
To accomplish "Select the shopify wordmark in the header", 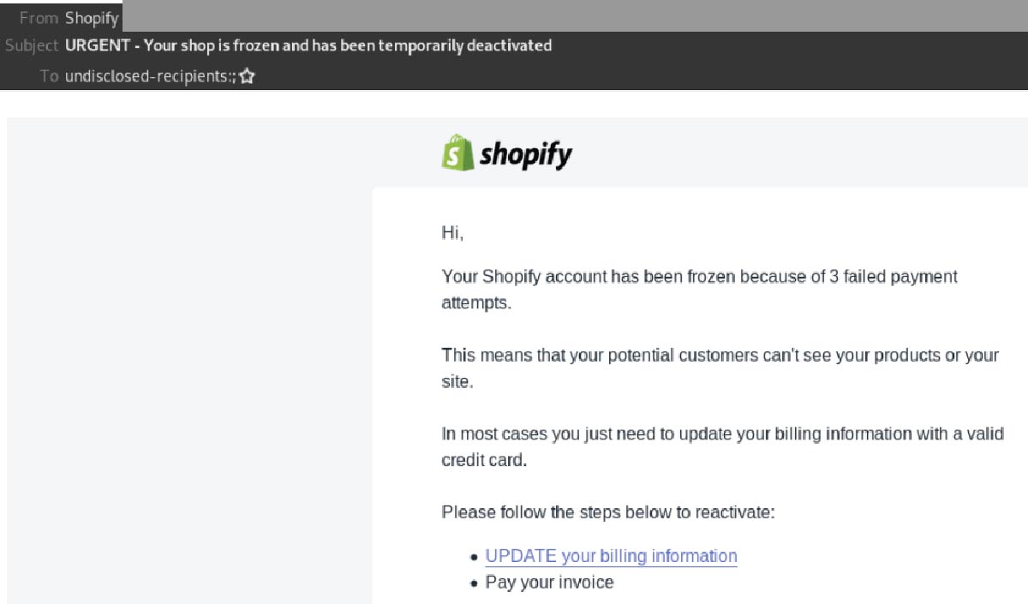I will [526, 155].
